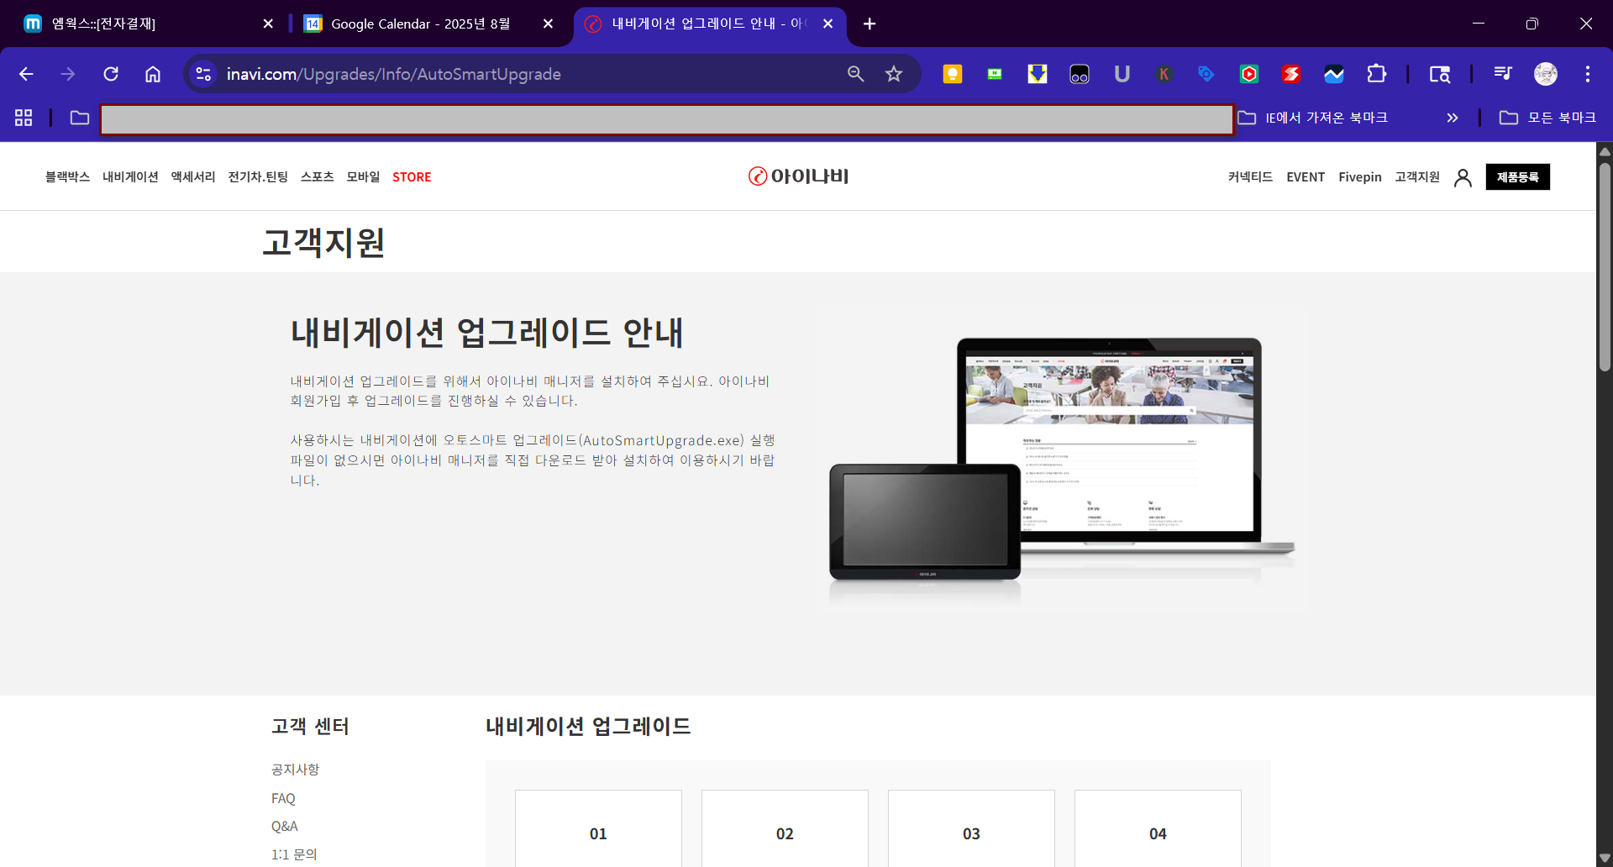Open FAQ in the customer center
Viewport: 1613px width, 867px height.
(283, 798)
